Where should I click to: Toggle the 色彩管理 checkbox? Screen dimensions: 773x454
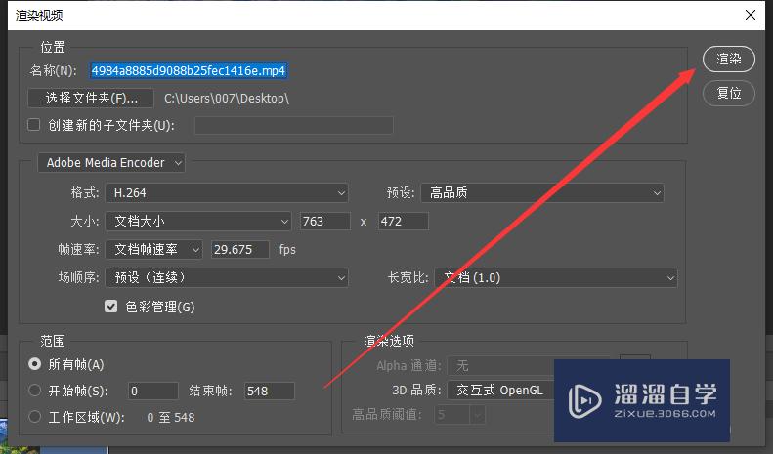tap(111, 307)
